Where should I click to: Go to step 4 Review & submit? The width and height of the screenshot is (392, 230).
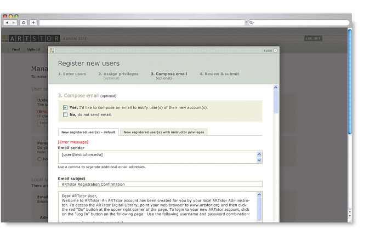coord(219,74)
